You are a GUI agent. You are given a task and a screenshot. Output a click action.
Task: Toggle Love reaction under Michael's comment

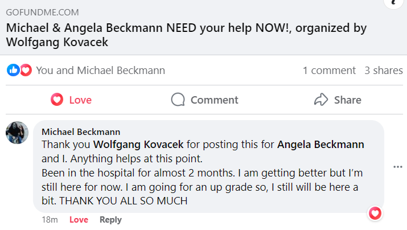pos(79,220)
